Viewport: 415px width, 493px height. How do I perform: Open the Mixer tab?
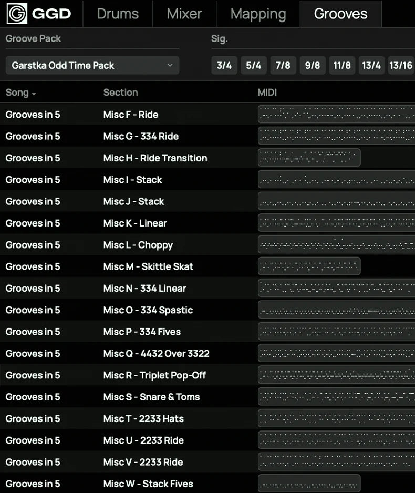pyautogui.click(x=184, y=14)
